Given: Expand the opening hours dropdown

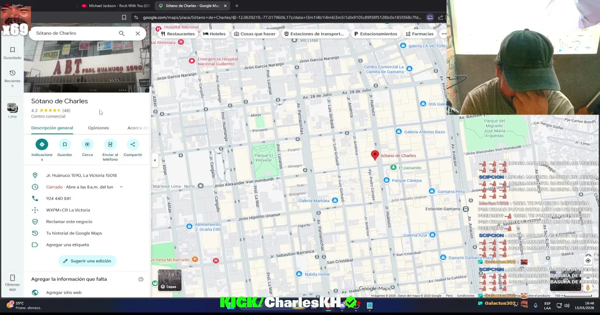Looking at the screenshot, I should click(121, 187).
